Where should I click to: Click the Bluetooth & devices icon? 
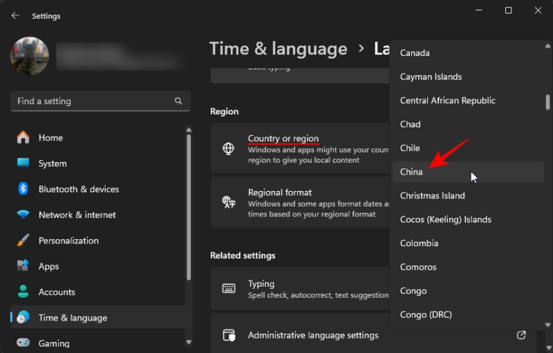coord(23,189)
